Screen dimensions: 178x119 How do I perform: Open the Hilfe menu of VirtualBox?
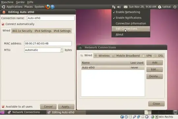30,2
